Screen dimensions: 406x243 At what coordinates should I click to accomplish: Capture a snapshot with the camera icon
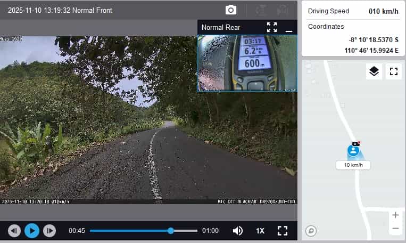(x=231, y=10)
